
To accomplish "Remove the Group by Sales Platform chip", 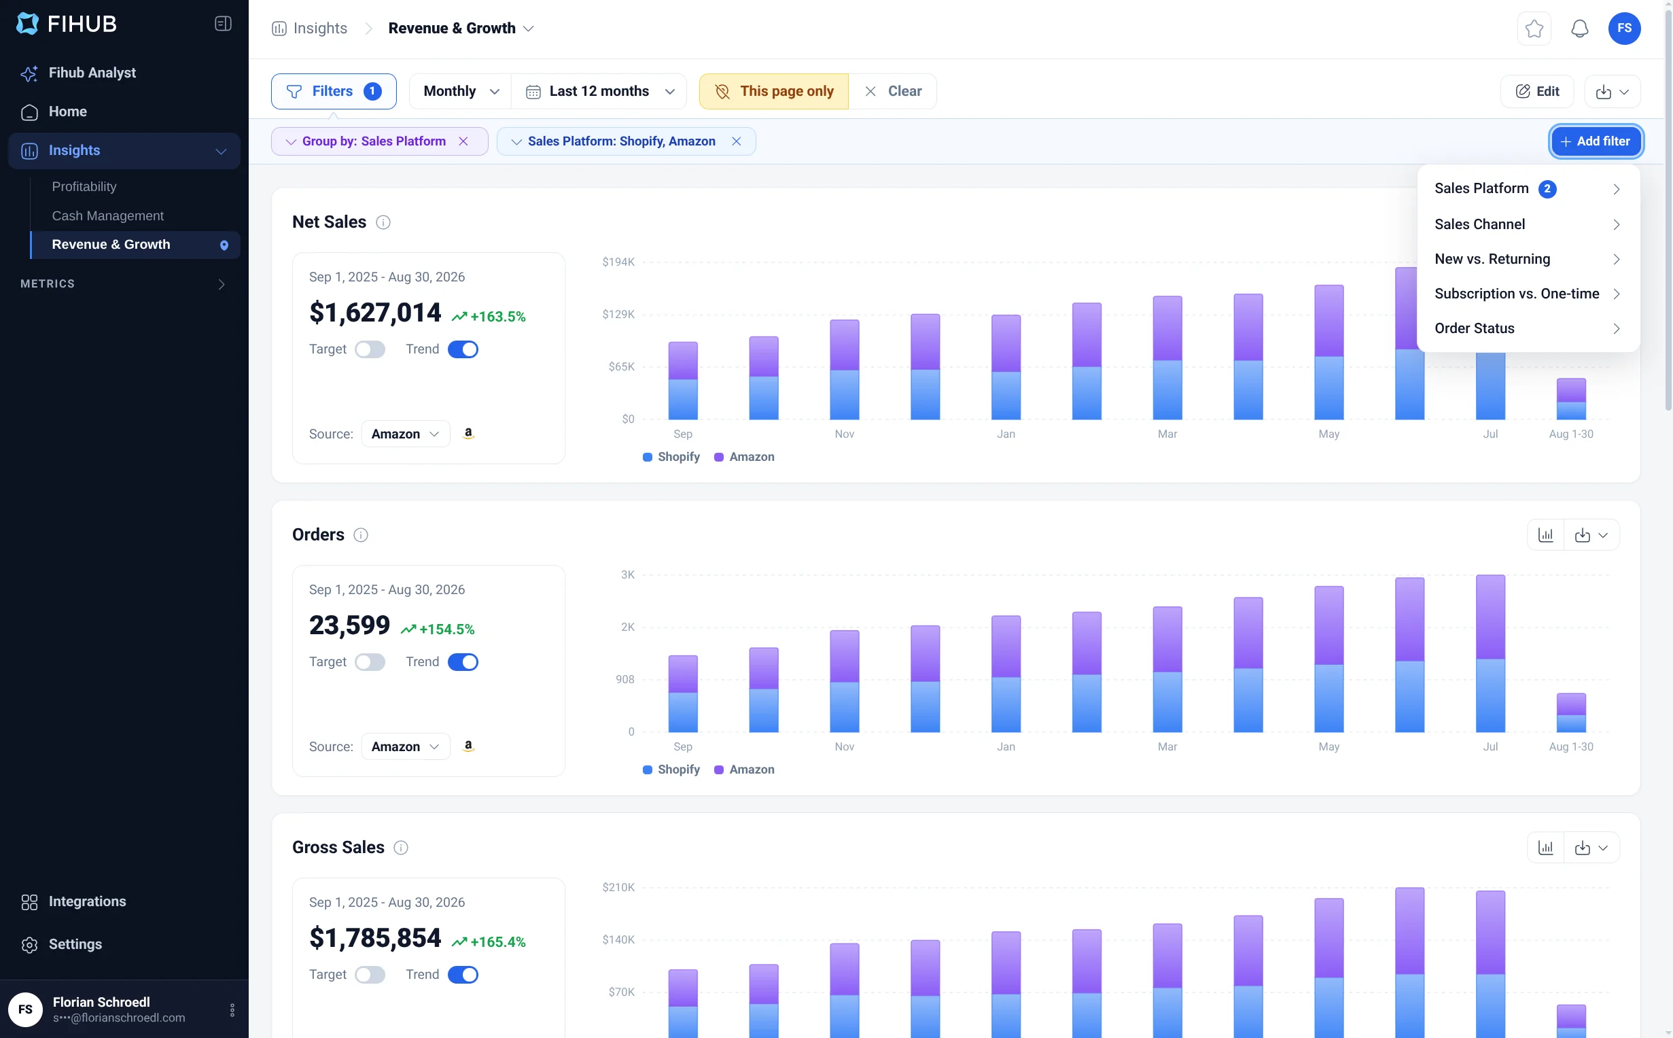I will coord(463,141).
